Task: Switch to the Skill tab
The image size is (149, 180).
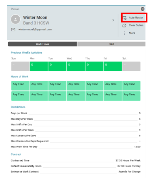Action: (112, 44)
